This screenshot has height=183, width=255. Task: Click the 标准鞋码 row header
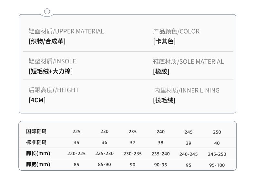point(36,142)
